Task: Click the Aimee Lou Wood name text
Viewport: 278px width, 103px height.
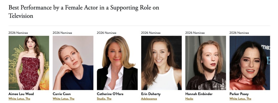Action: point(21,94)
